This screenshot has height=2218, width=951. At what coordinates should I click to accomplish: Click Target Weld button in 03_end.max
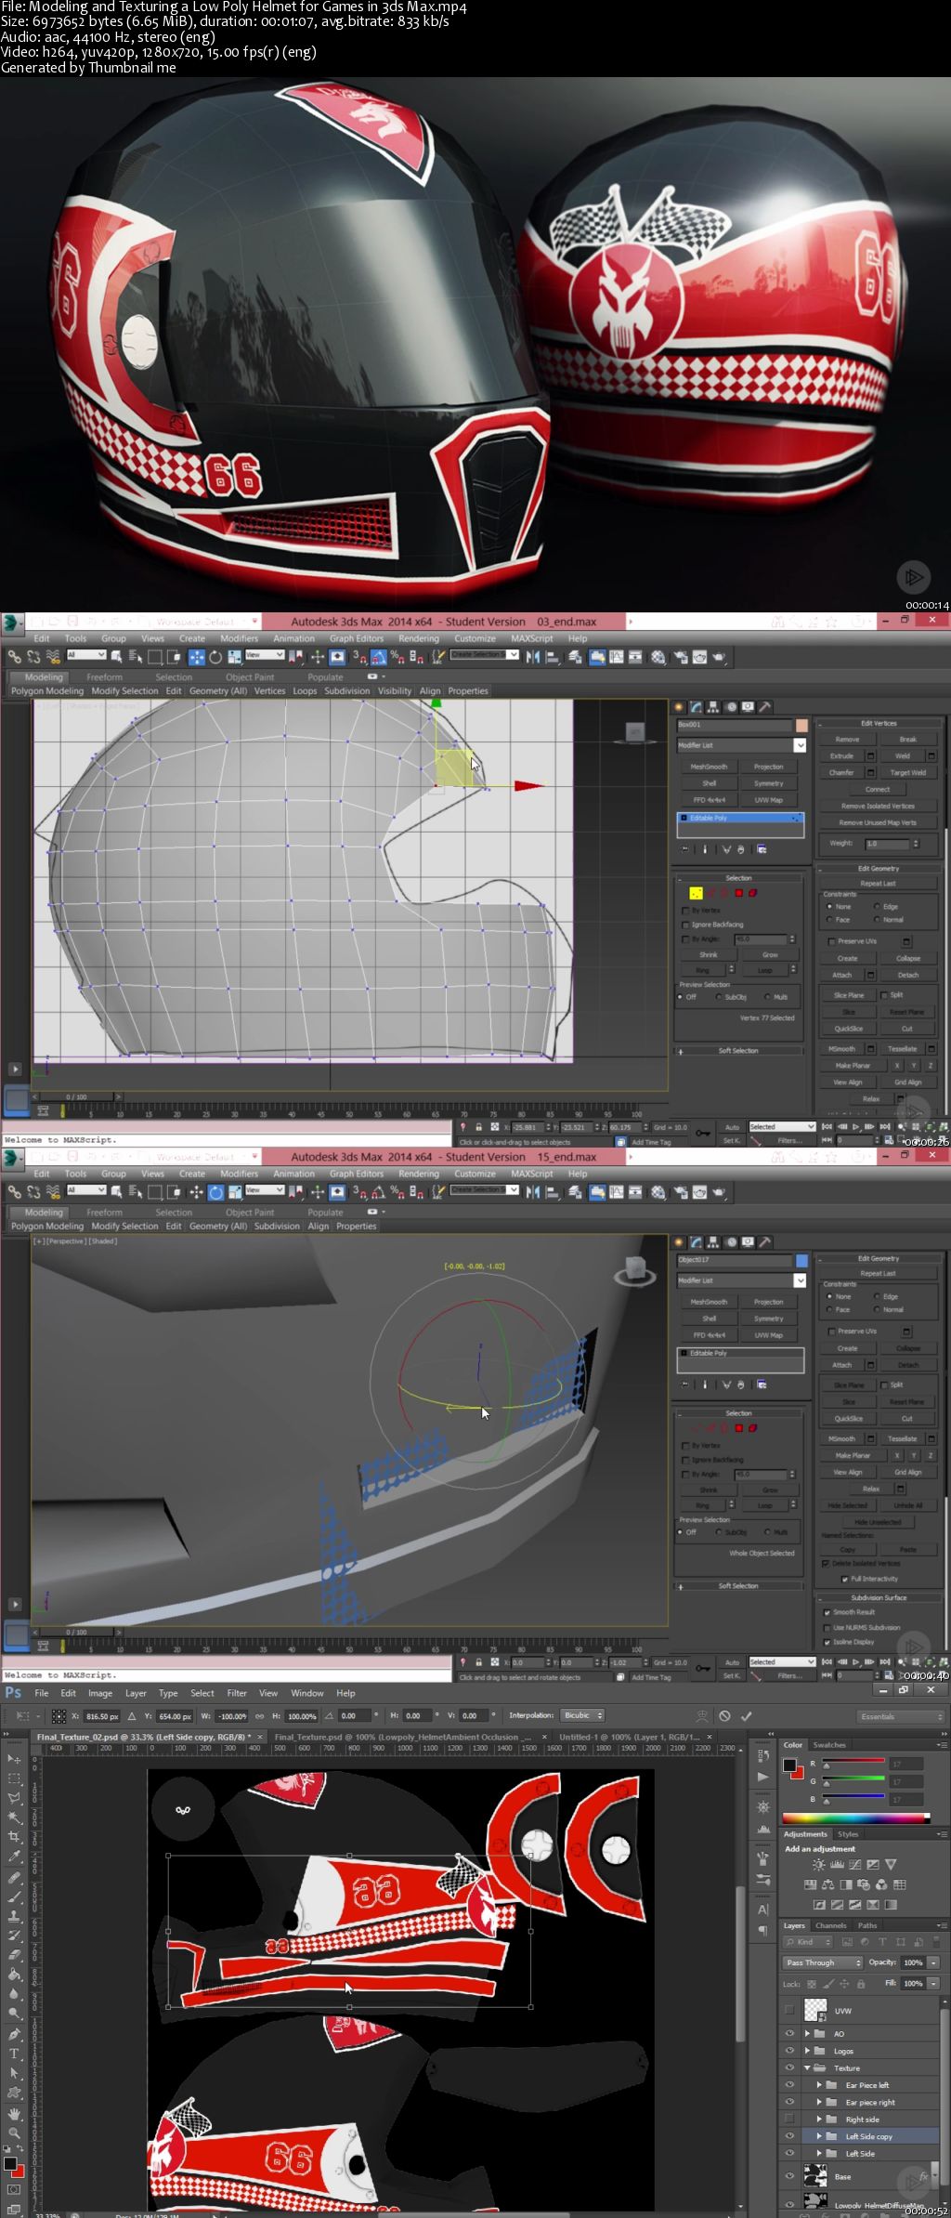pos(907,772)
